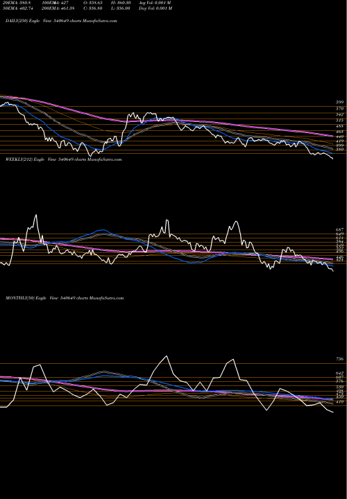Click the 542 price level on daily chart
This screenshot has height=499, width=347.
[339, 114]
